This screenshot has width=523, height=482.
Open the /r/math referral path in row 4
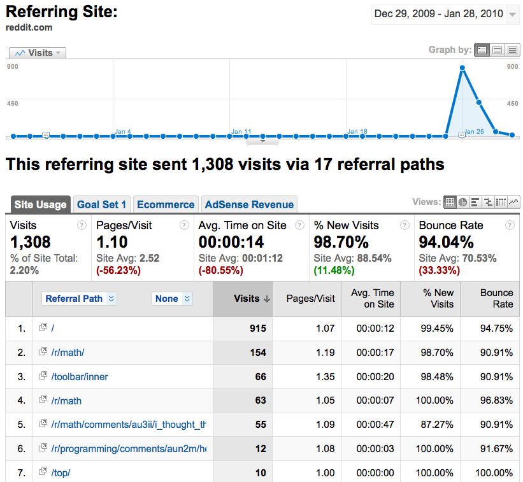coord(66,400)
